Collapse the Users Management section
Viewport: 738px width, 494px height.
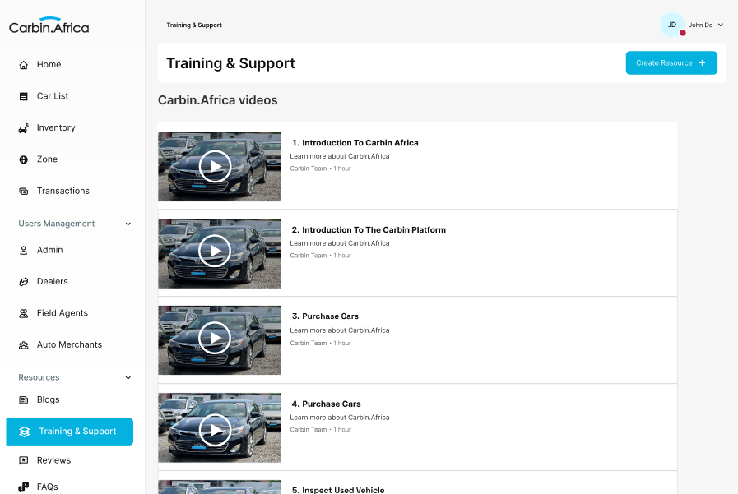click(x=128, y=224)
